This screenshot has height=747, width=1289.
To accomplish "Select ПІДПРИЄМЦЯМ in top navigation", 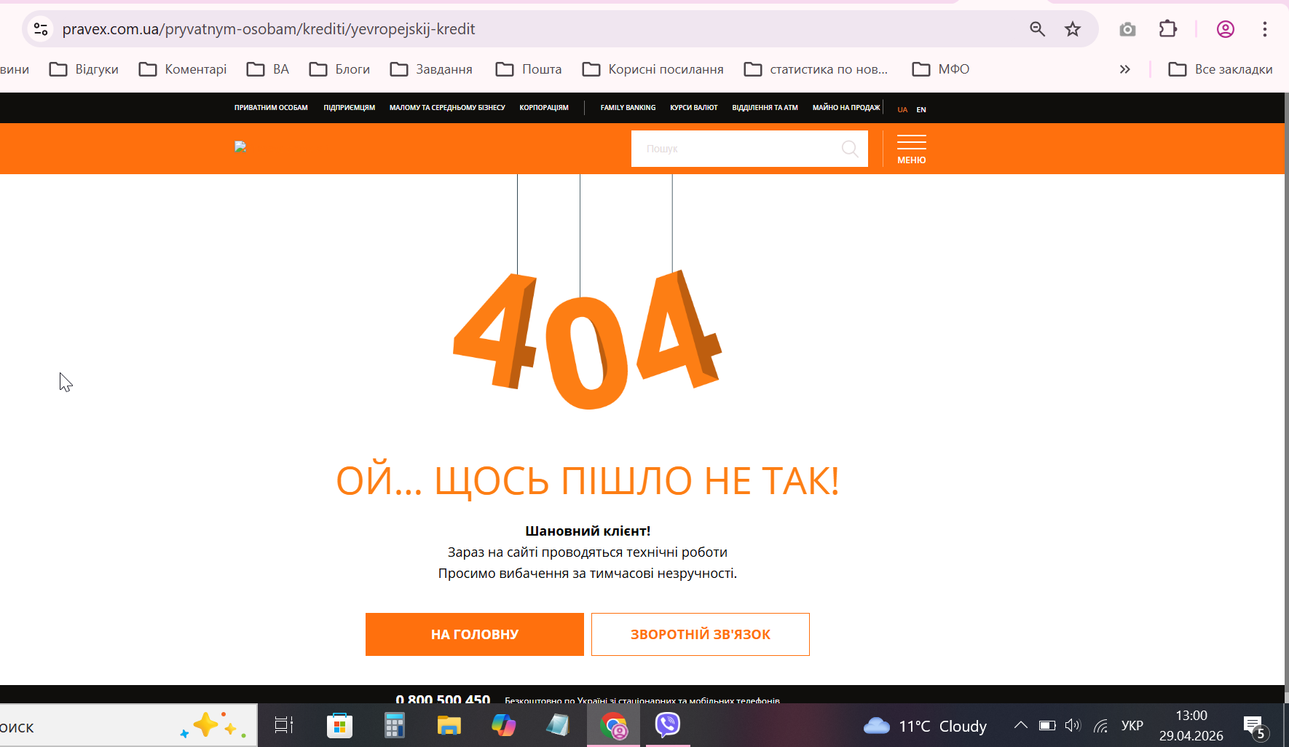I will [350, 108].
